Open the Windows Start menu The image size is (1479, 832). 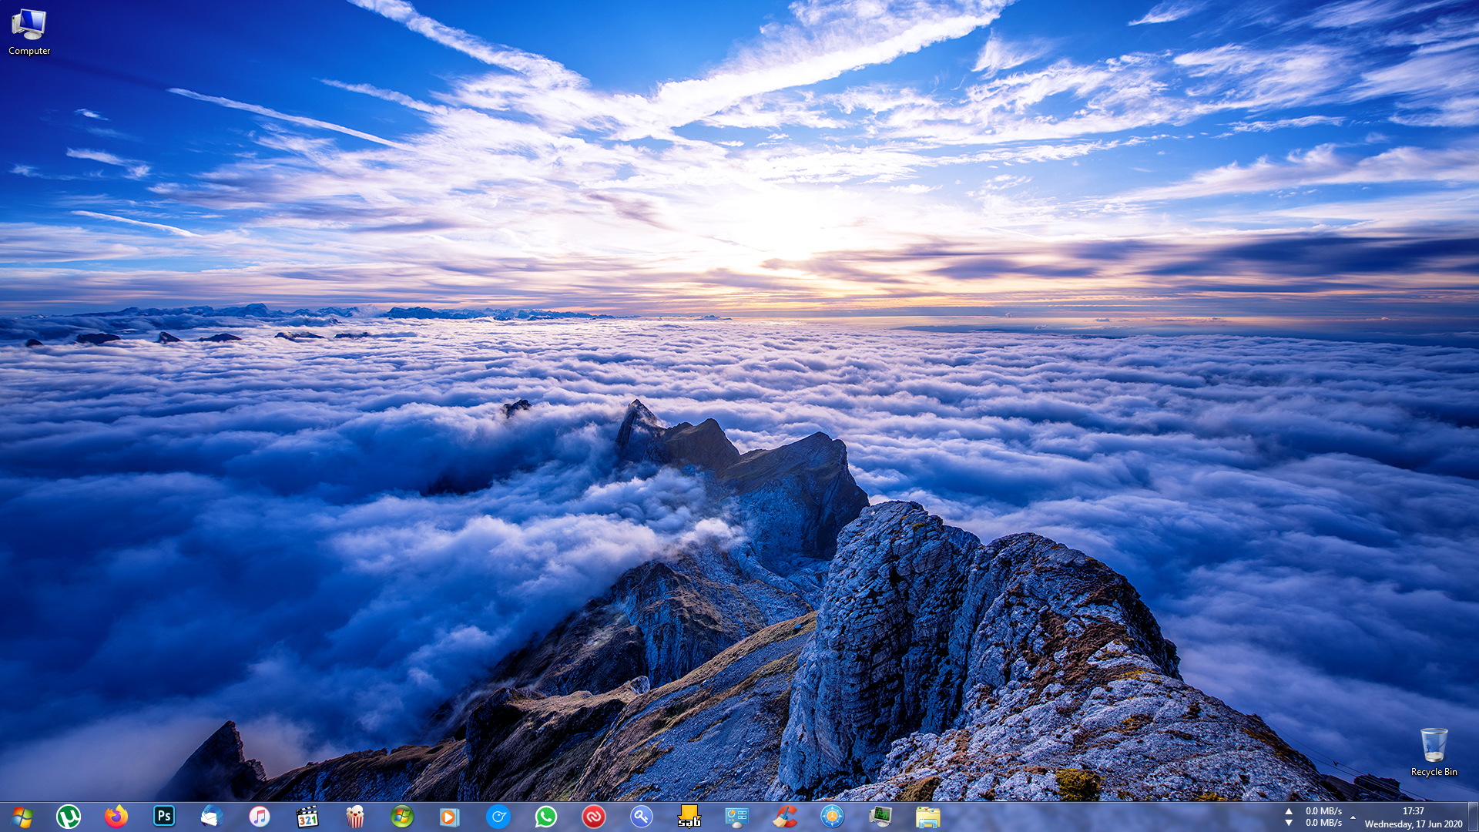click(22, 817)
